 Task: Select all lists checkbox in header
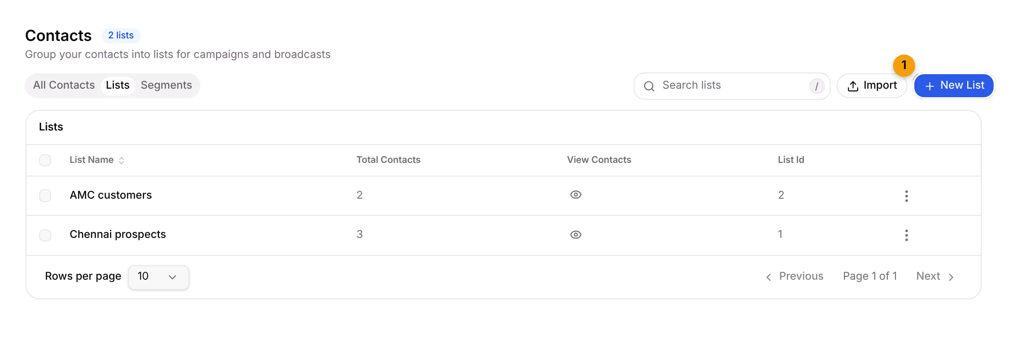click(x=45, y=160)
